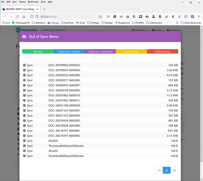Open the Bookmarks menu
203x181 pixels.
tap(33, 2)
